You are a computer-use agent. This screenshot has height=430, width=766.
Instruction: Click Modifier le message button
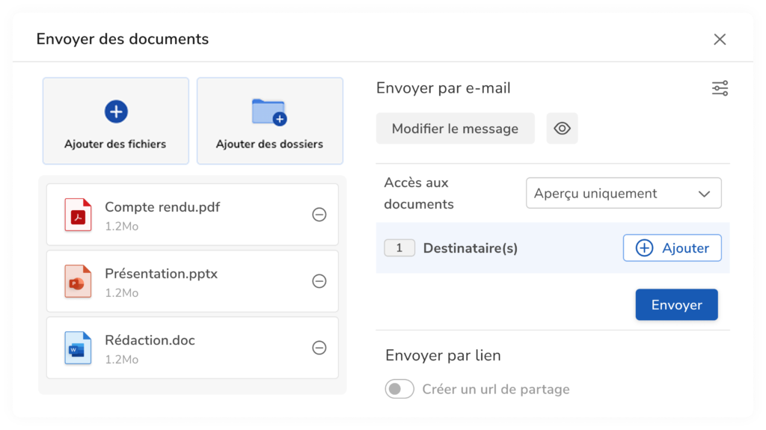tap(455, 129)
